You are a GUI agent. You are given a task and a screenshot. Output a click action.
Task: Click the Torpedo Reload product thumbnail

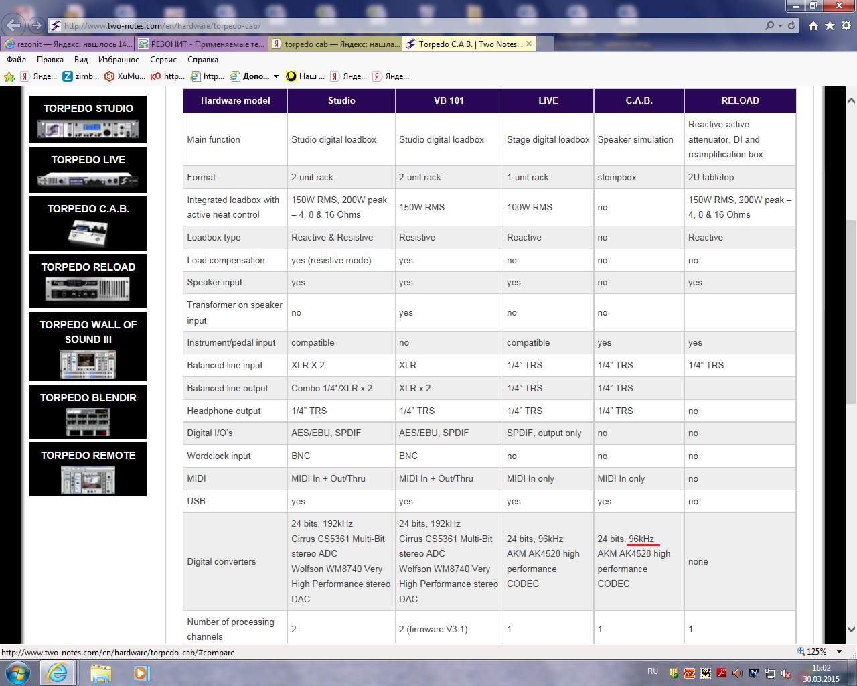(x=88, y=289)
